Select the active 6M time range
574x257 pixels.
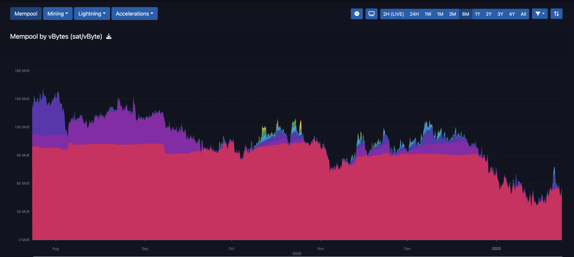tap(465, 14)
